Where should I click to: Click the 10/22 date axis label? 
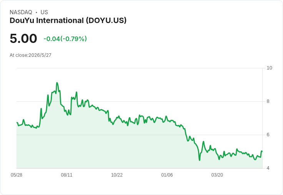[x=117, y=175]
